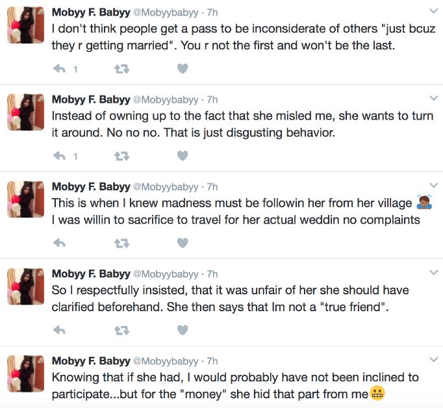Like the "disgusting behavior" tweet
443x408 pixels.
[183, 155]
